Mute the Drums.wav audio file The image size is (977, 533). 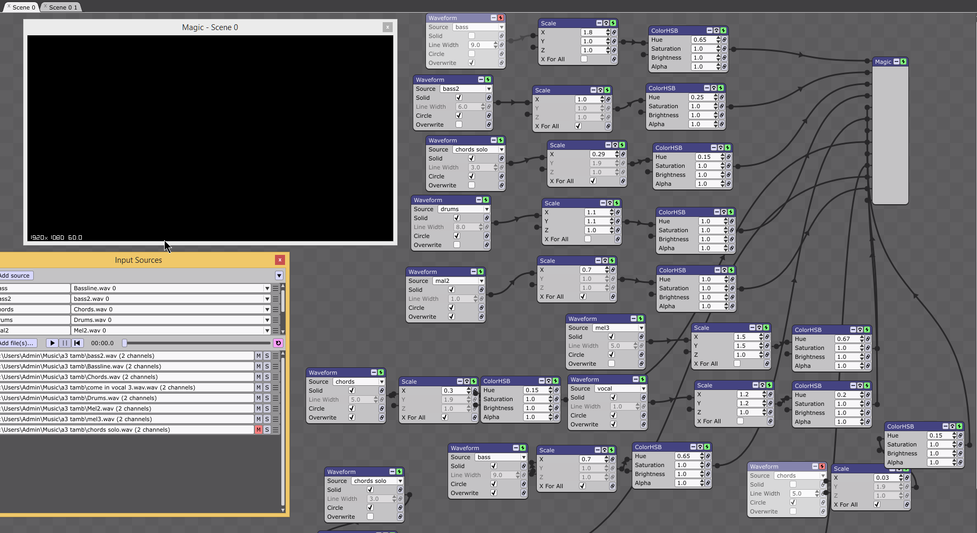pos(259,398)
